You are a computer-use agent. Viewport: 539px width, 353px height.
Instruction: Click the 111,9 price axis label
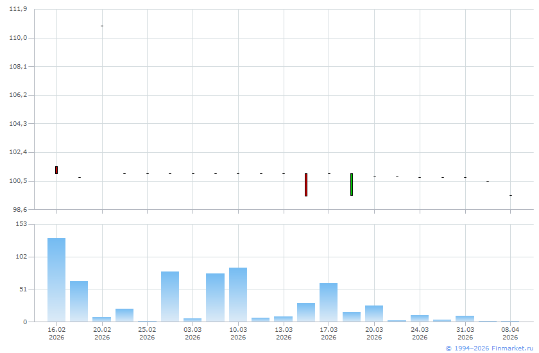click(x=18, y=9)
